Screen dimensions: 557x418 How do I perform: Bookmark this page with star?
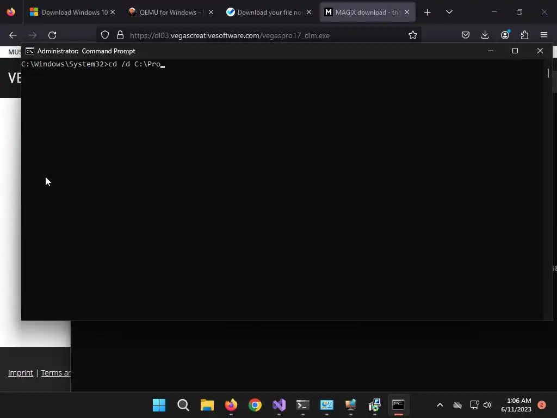(413, 35)
